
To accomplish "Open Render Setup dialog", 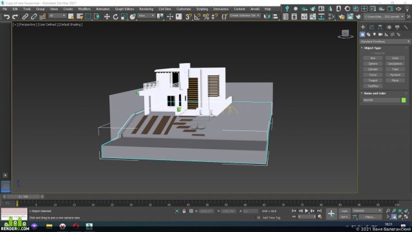I will [342, 17].
